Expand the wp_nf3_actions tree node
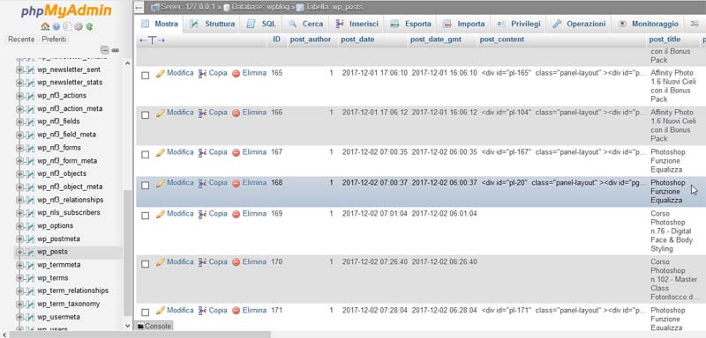Image resolution: width=706 pixels, height=338 pixels. click(x=19, y=96)
